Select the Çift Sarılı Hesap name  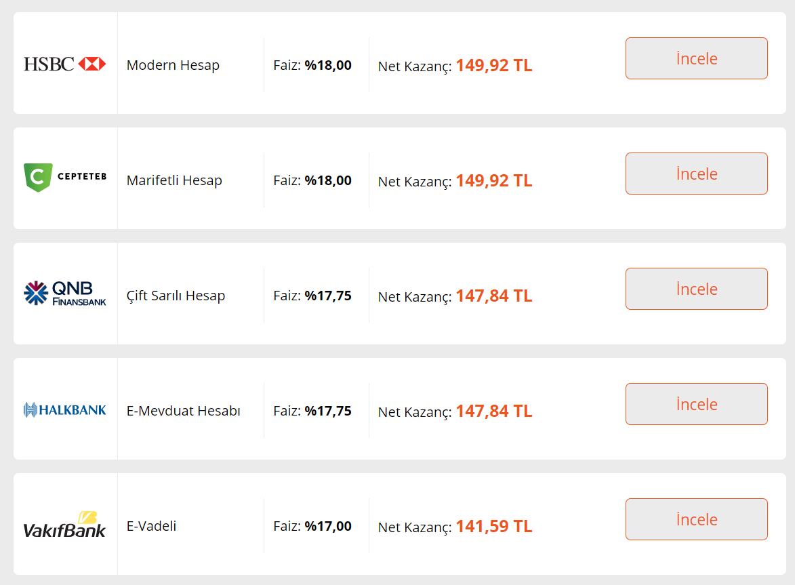(176, 296)
